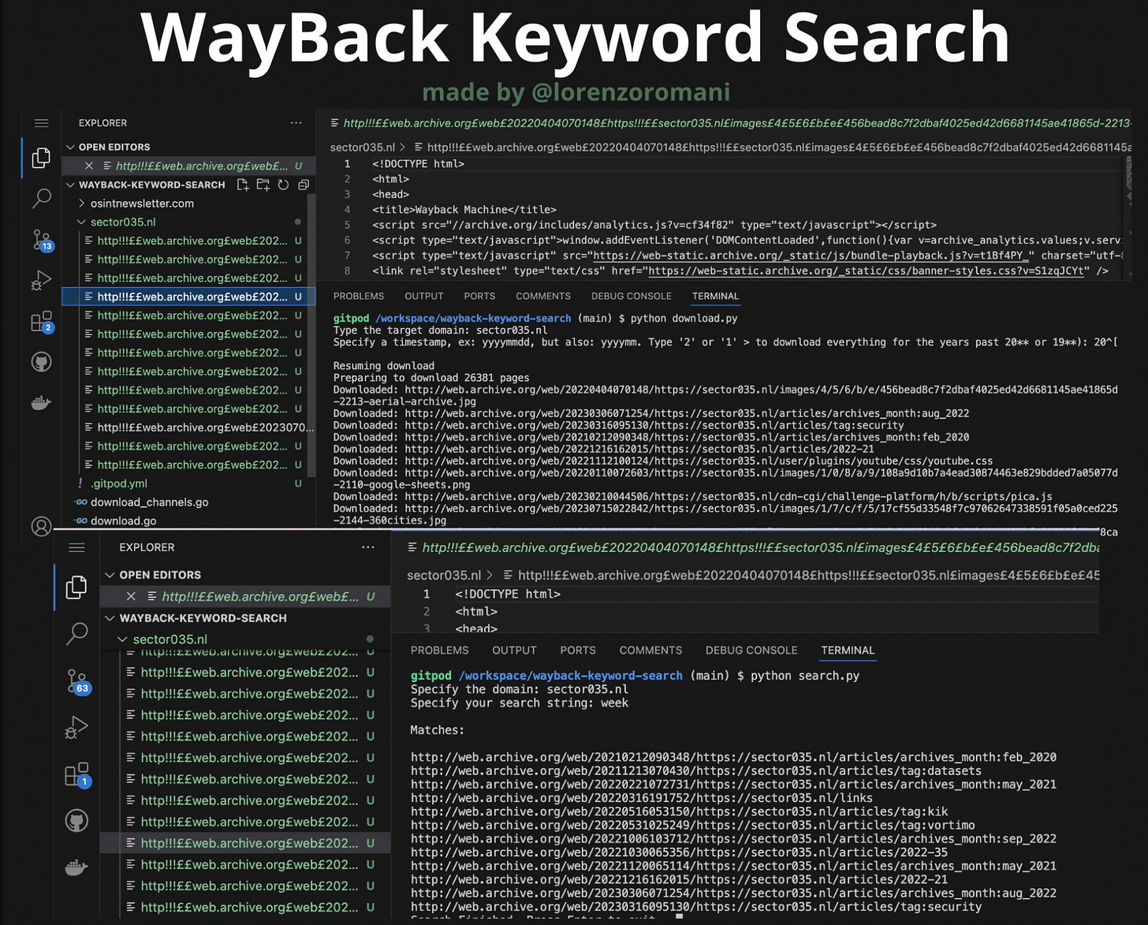This screenshot has width=1148, height=925.
Task: Open Extensions icon showing badge 1
Action: tap(77, 774)
